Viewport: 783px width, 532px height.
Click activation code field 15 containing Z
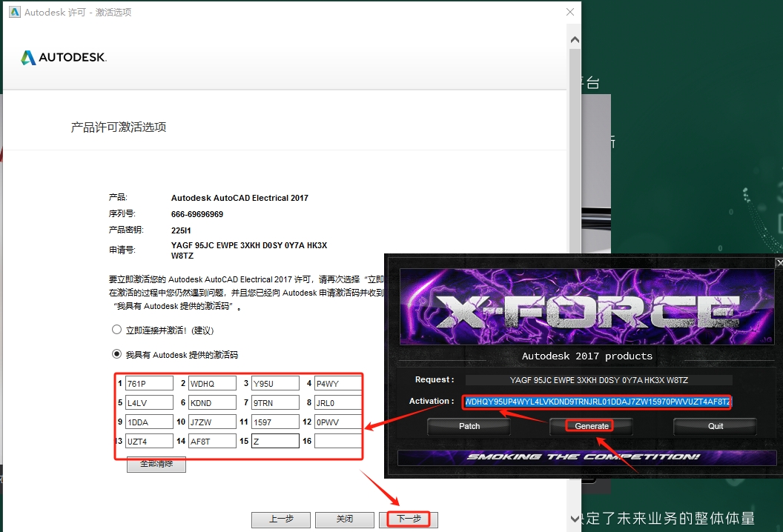[274, 442]
